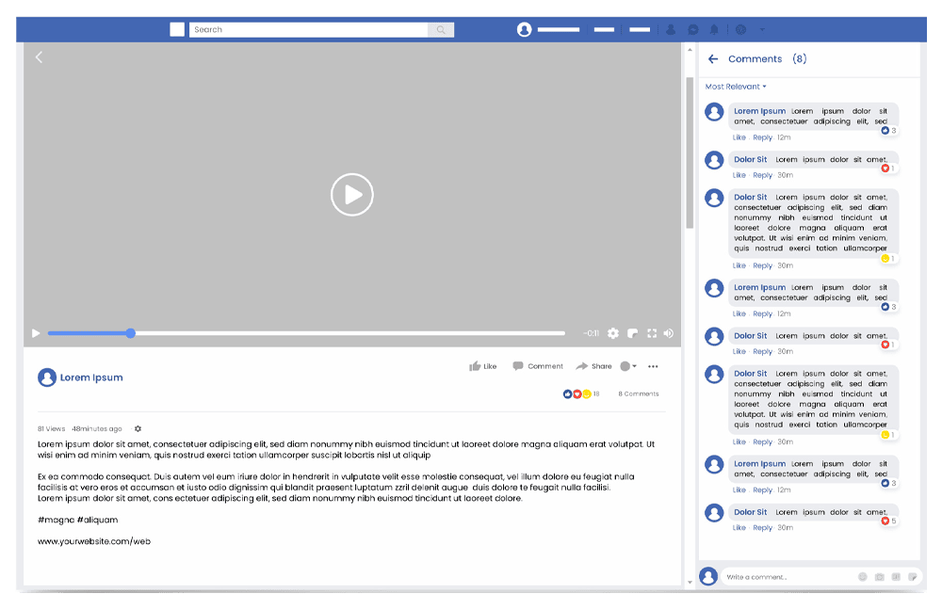The height and width of the screenshot is (610, 942).
Task: Open video settings gear in player controls
Action: click(613, 333)
